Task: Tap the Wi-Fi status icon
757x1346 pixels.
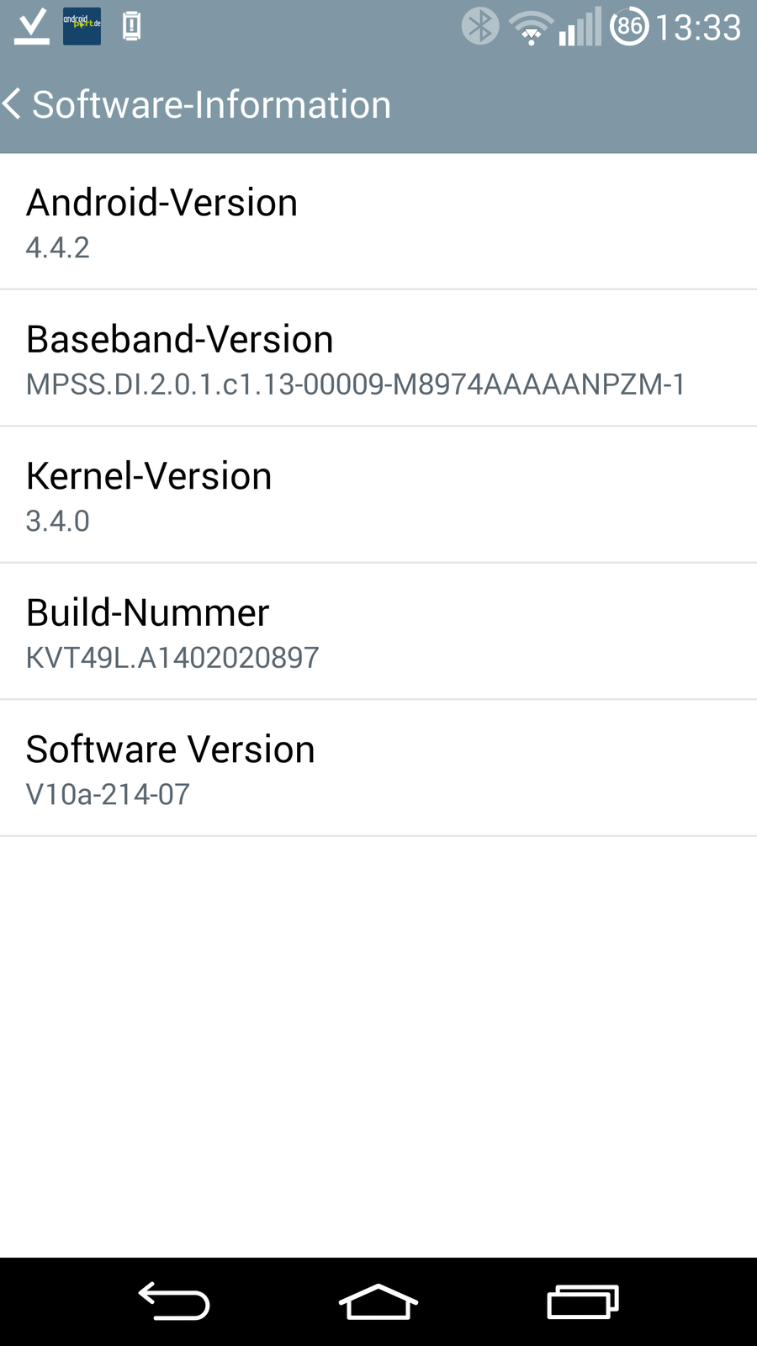Action: [x=531, y=28]
